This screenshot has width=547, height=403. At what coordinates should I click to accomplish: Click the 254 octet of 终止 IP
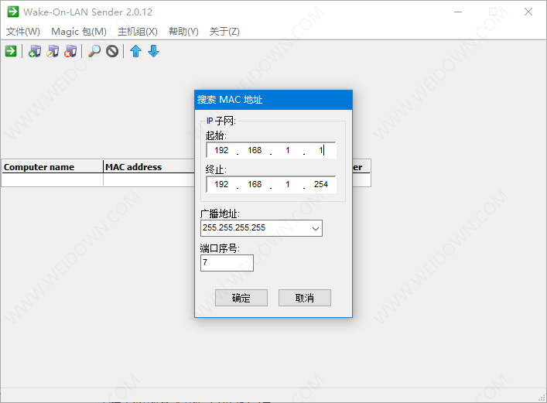tap(320, 184)
